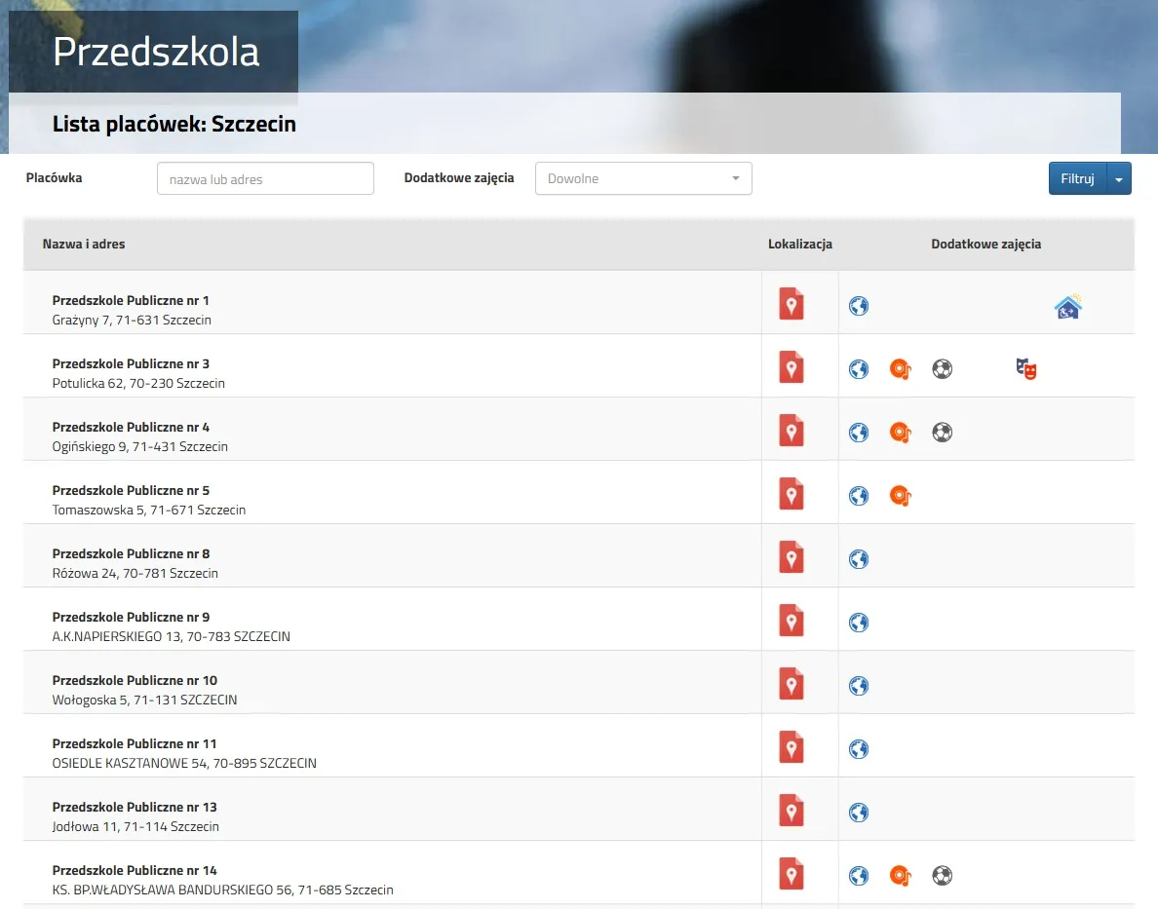Open the Dodatkowe zajęcia dropdown
The image size is (1158, 909).
click(643, 178)
